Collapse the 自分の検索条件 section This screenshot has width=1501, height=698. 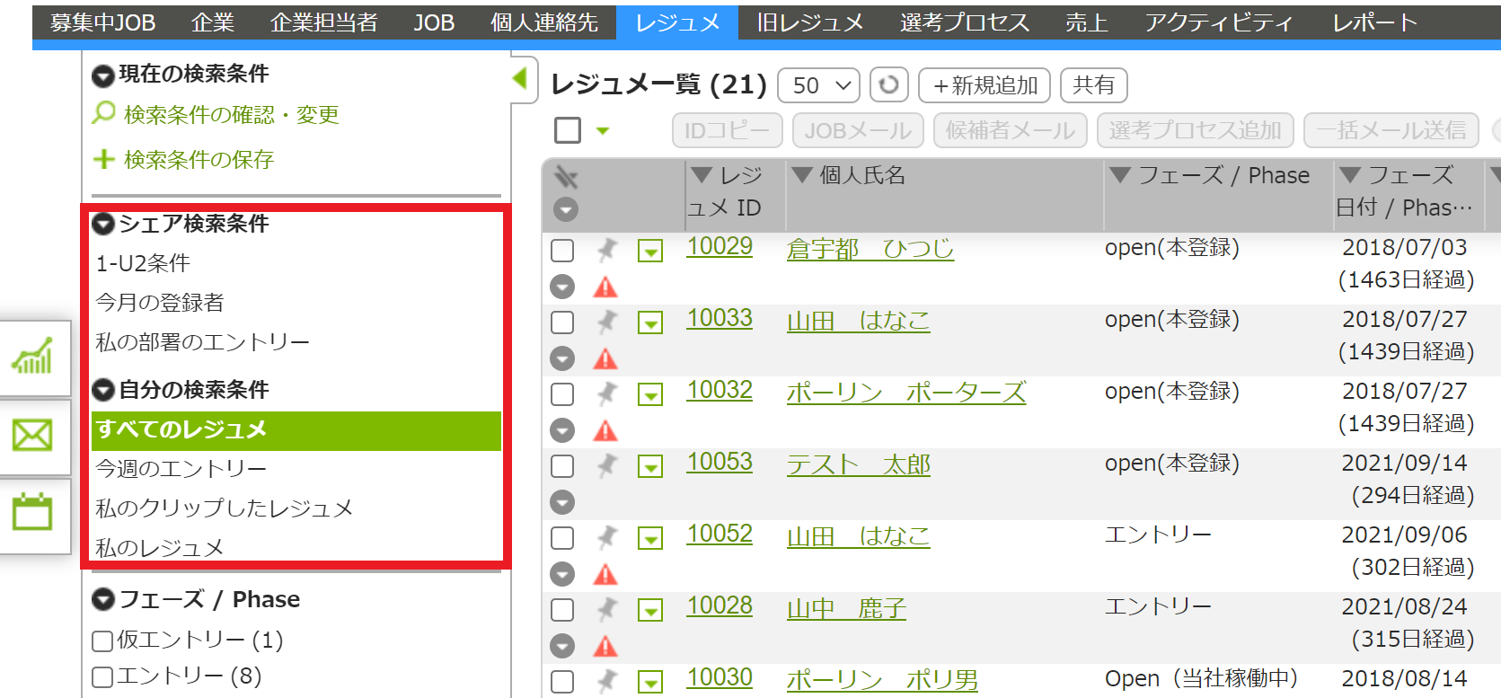(x=103, y=390)
